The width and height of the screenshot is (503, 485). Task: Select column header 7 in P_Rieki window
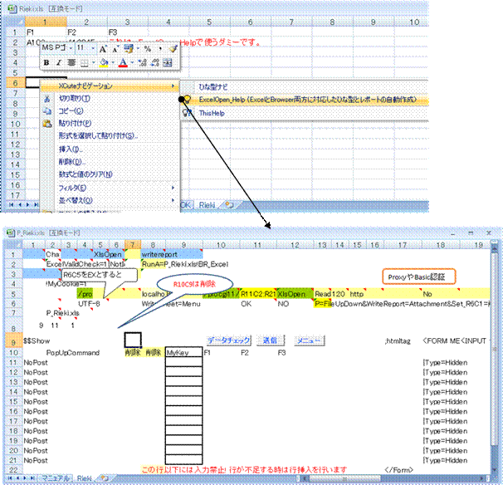(133, 245)
